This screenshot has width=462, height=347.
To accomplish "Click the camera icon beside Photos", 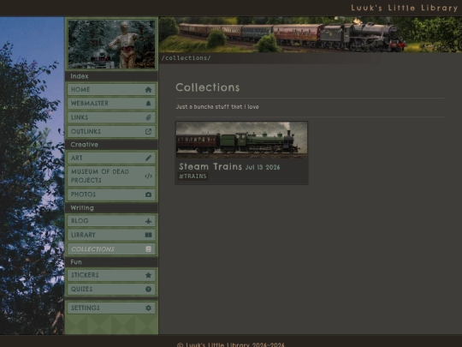I will click(148, 194).
